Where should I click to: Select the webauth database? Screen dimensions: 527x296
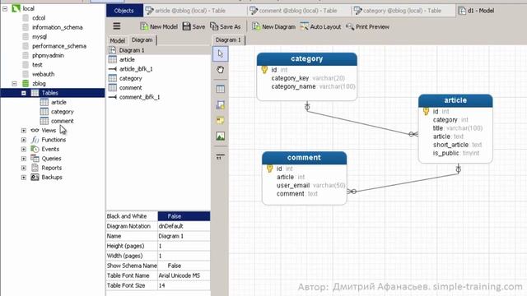[x=43, y=74]
